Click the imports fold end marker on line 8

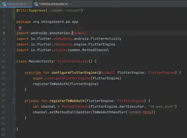(15, 50)
